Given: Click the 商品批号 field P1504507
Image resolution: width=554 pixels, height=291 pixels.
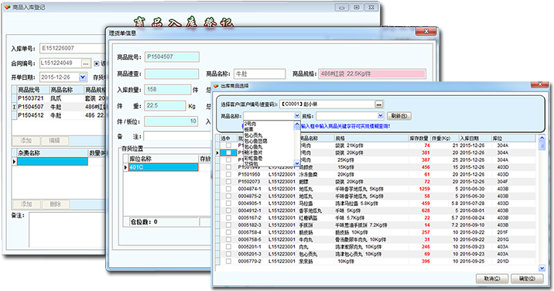Looking at the screenshot, I should click(172, 57).
